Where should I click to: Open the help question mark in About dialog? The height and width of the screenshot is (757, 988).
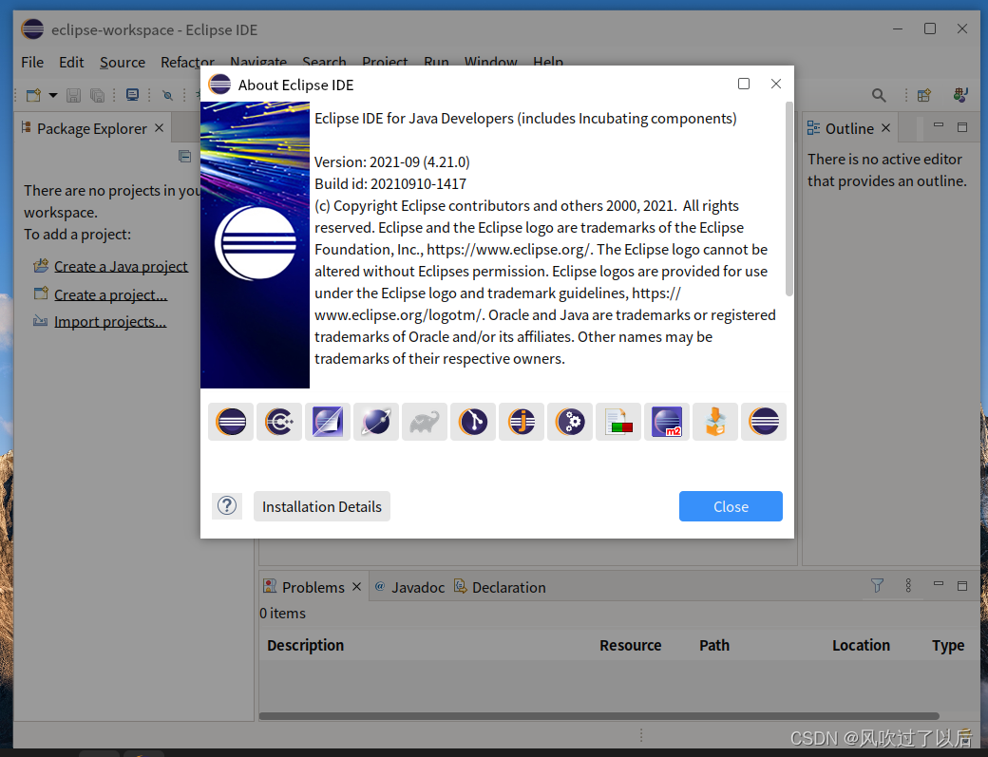[x=227, y=505]
